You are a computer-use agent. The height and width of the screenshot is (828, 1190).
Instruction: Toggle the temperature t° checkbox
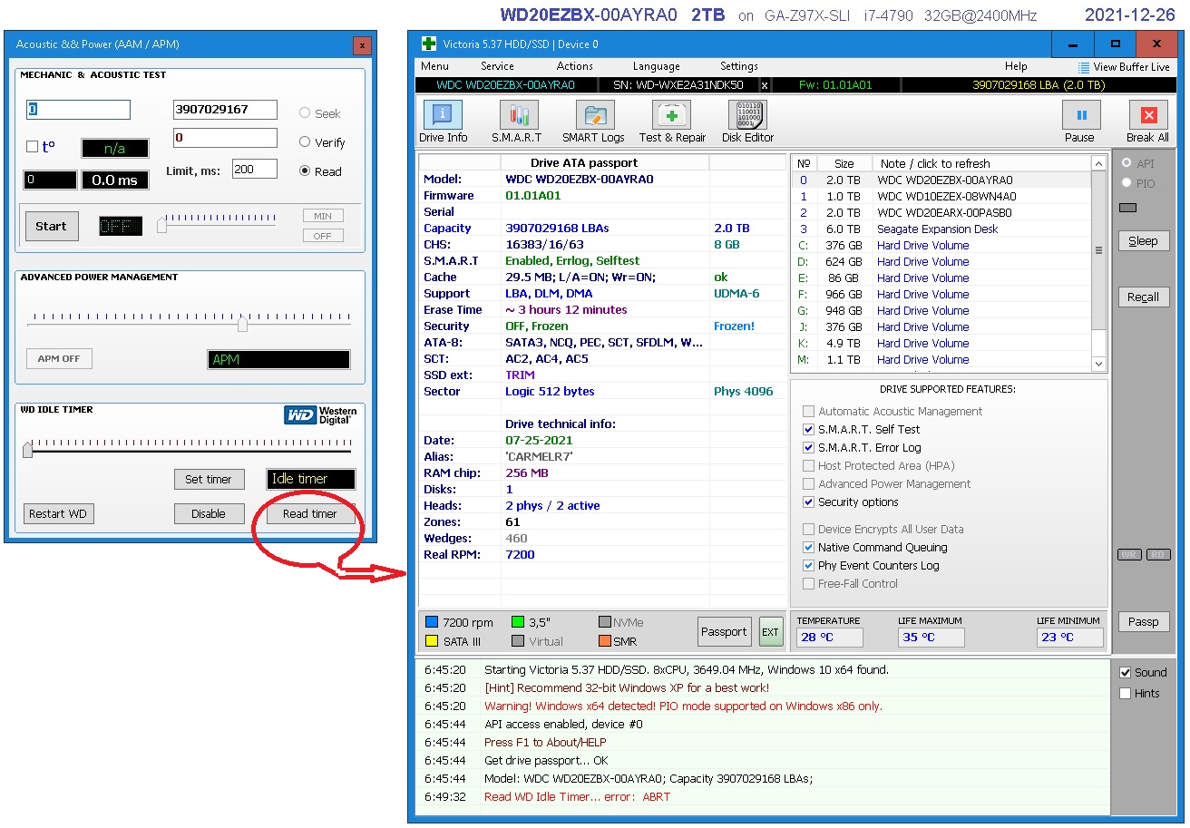pyautogui.click(x=32, y=147)
